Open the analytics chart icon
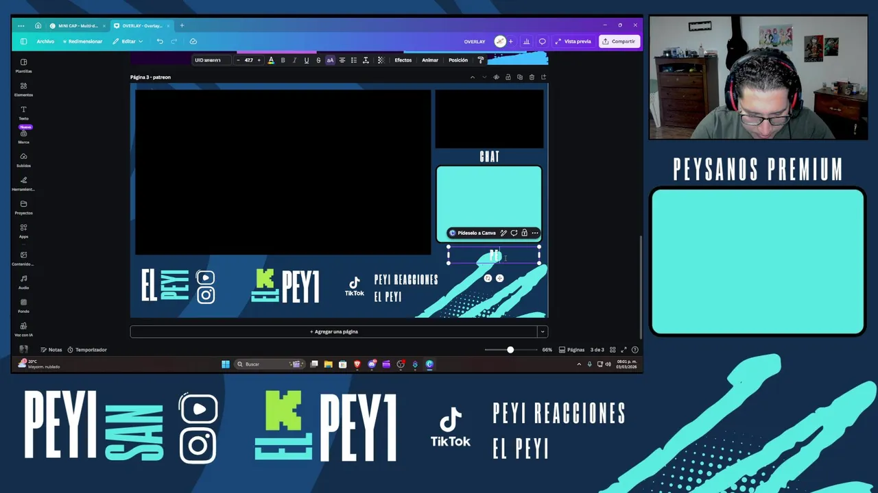The height and width of the screenshot is (493, 878). click(x=527, y=41)
